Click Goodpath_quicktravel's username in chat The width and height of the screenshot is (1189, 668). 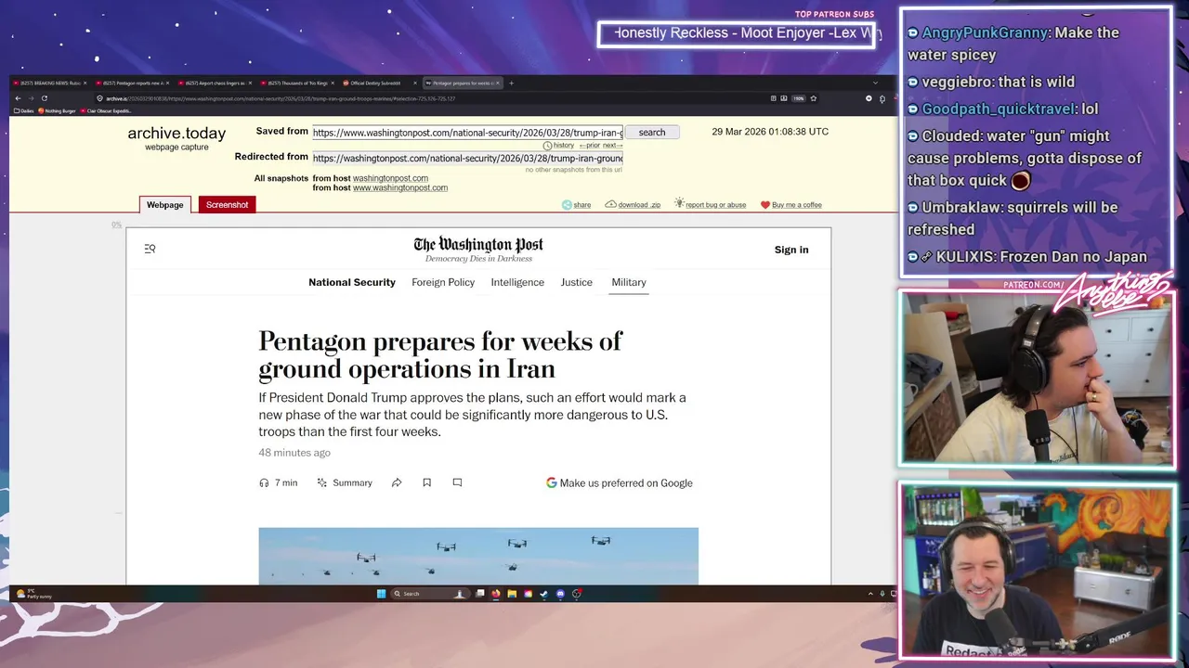[999, 109]
